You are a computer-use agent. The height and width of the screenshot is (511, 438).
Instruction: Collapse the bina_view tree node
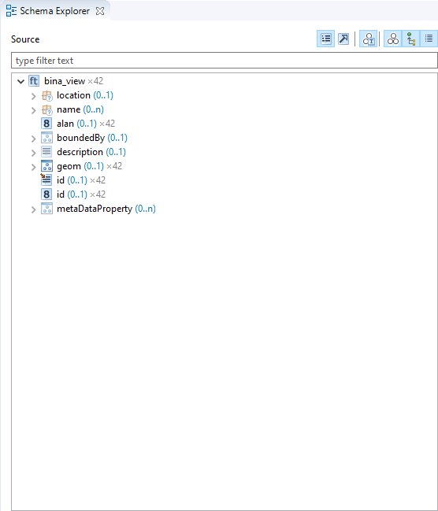coord(20,81)
